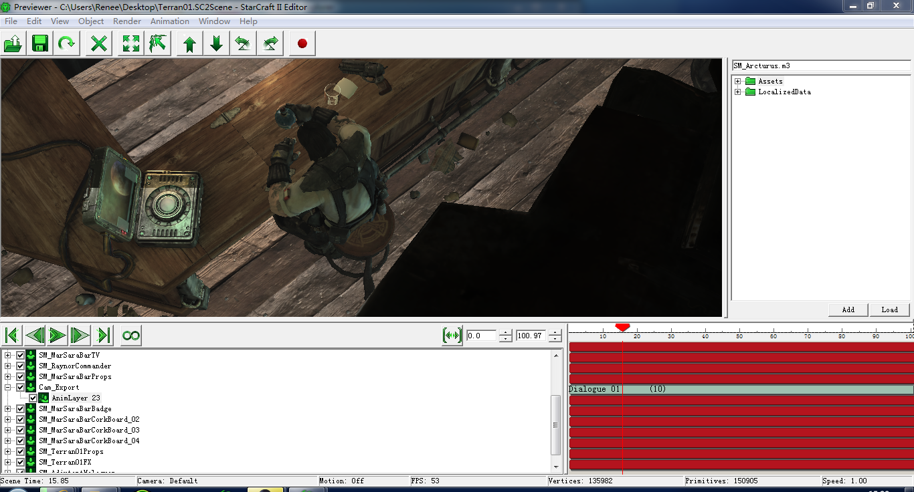Click the SM_RaynorCommander model icon
Image resolution: width=914 pixels, height=492 pixels.
coord(31,366)
